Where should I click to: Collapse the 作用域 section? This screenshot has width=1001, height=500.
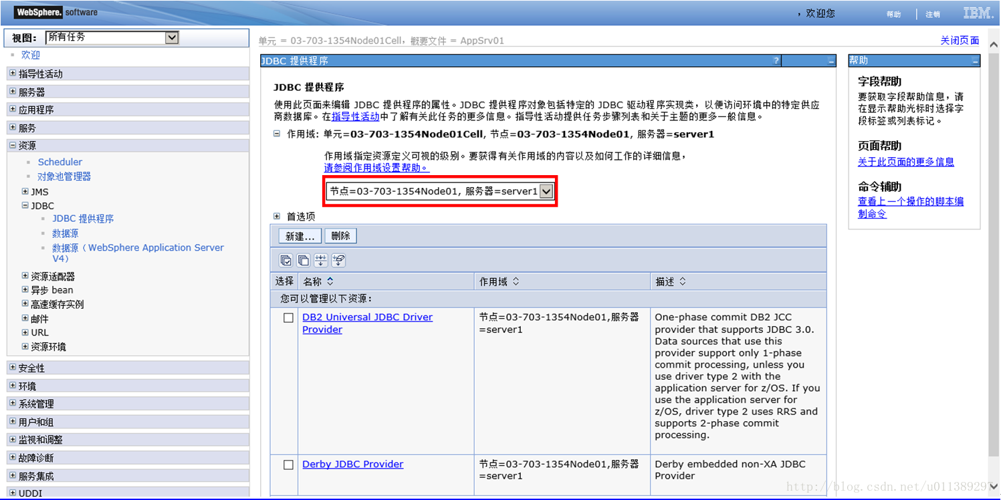pyautogui.click(x=277, y=134)
